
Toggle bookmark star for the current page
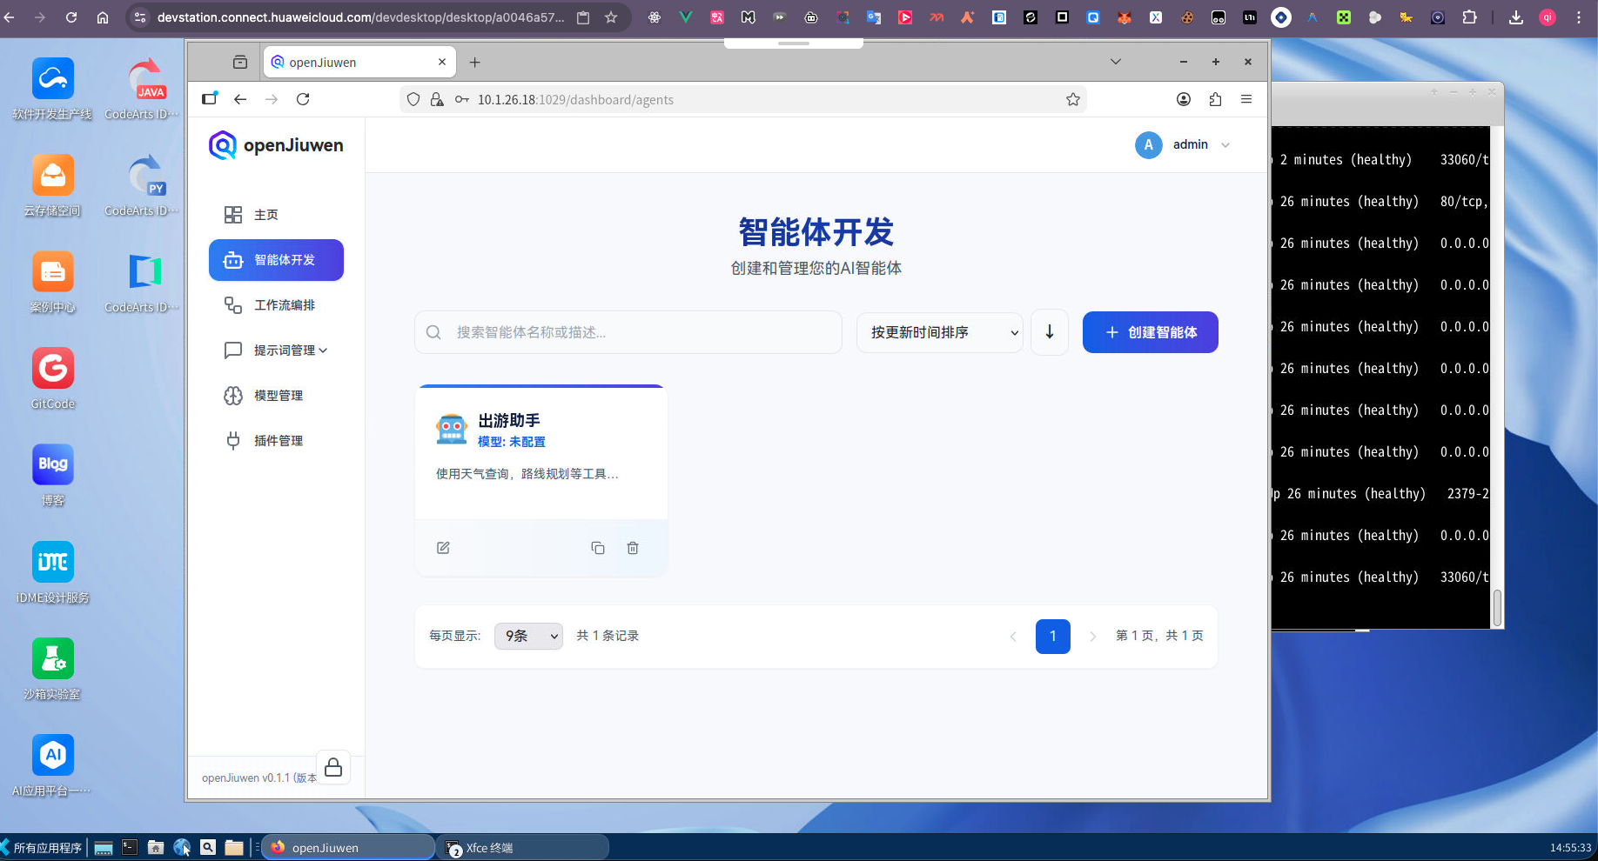pos(1073,99)
